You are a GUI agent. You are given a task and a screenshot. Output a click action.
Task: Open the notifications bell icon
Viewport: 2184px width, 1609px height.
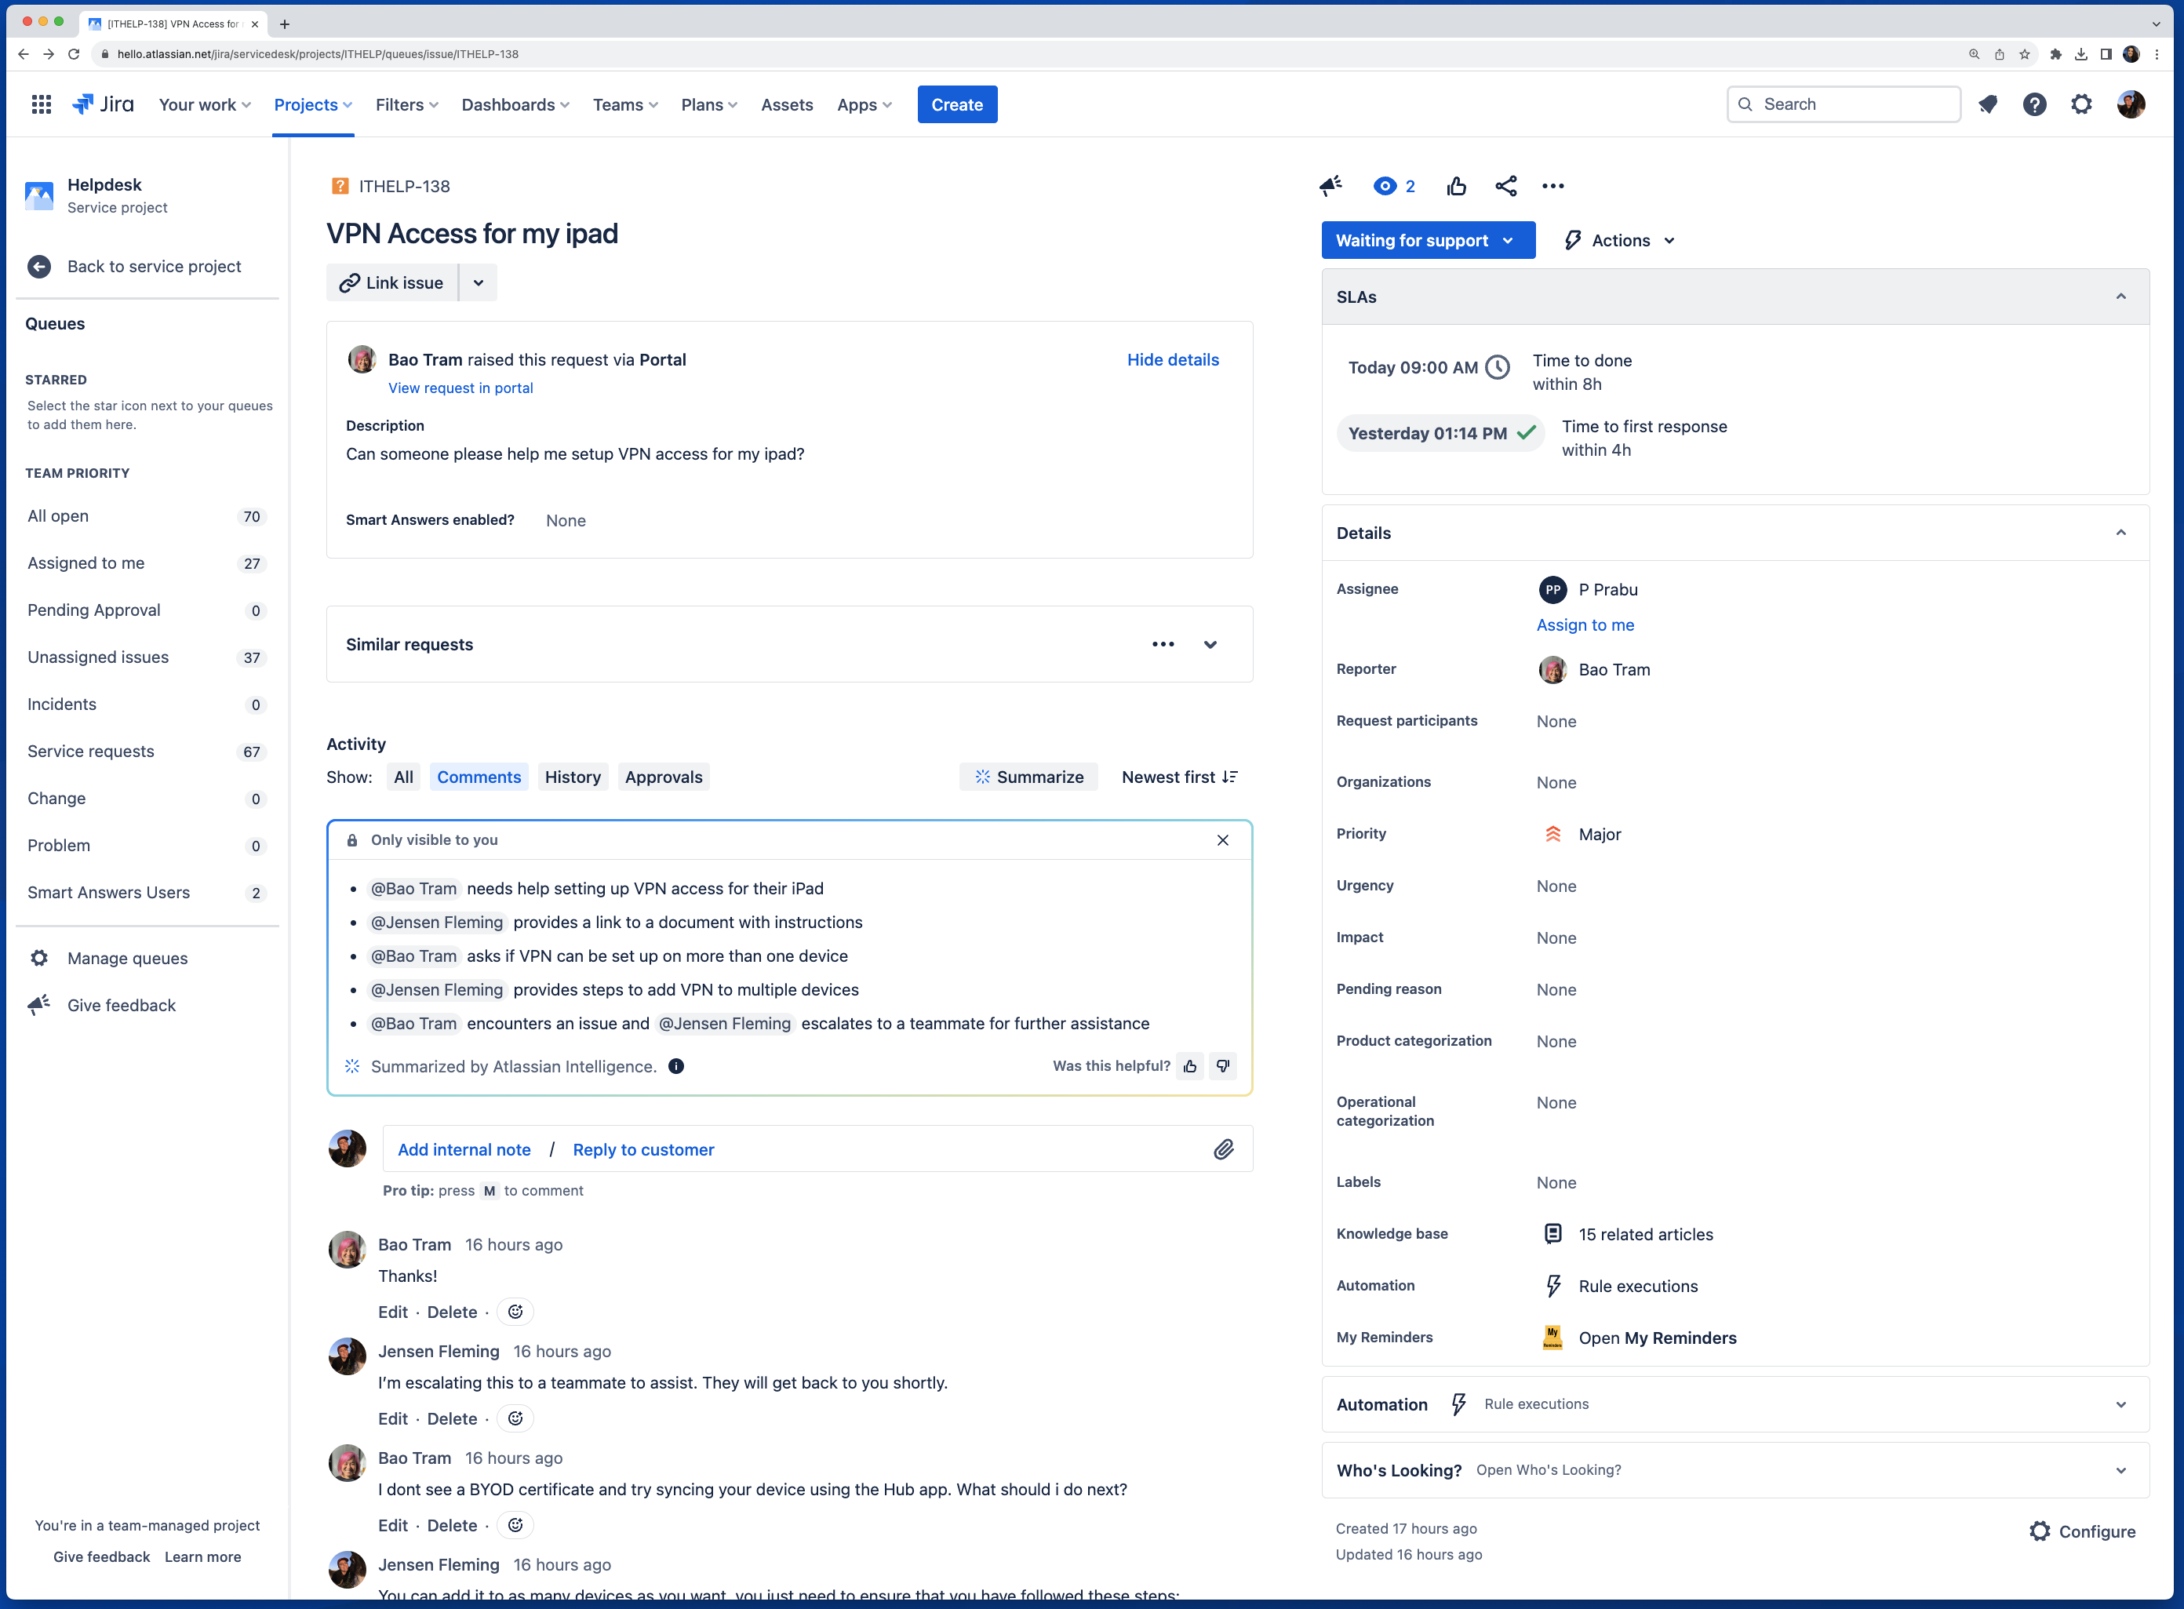coord(1987,104)
